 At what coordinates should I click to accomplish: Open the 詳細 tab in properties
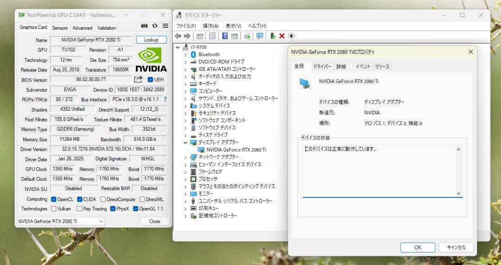pyautogui.click(x=341, y=66)
